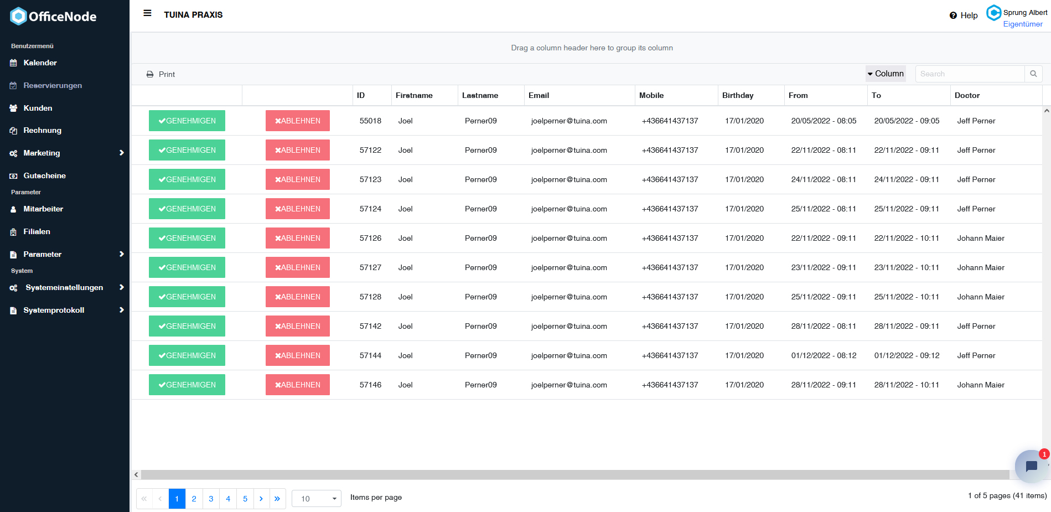Viewport: 1051px width, 512px height.
Task: Click into the Search input field
Action: [970, 74]
